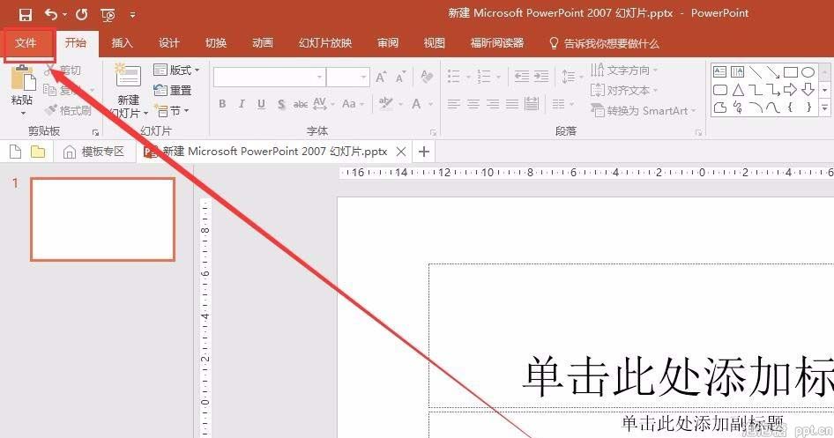Select the oval shape in shapes gallery
This screenshot has height=438, width=834.
coord(808,71)
